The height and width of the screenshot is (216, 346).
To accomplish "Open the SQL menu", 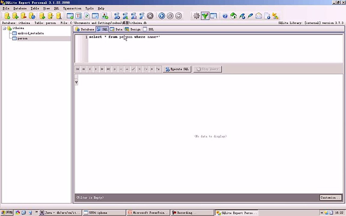I will (x=56, y=8).
